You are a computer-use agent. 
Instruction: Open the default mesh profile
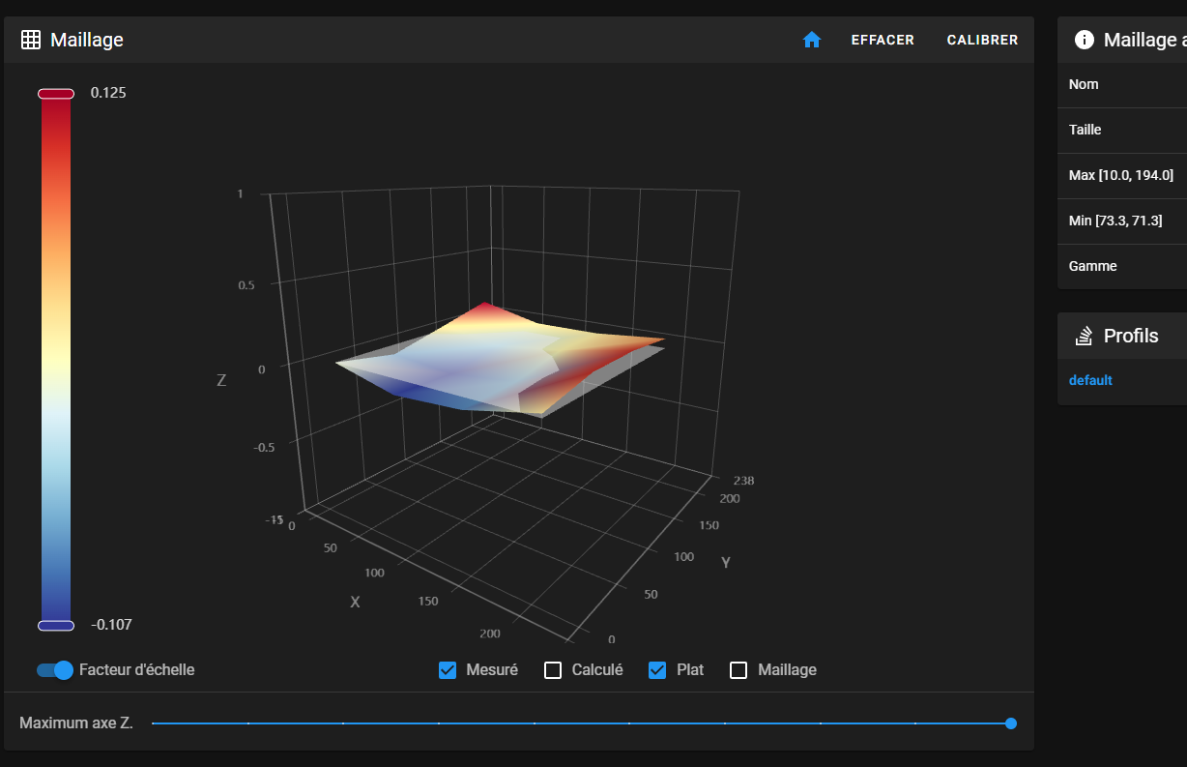pos(1090,380)
